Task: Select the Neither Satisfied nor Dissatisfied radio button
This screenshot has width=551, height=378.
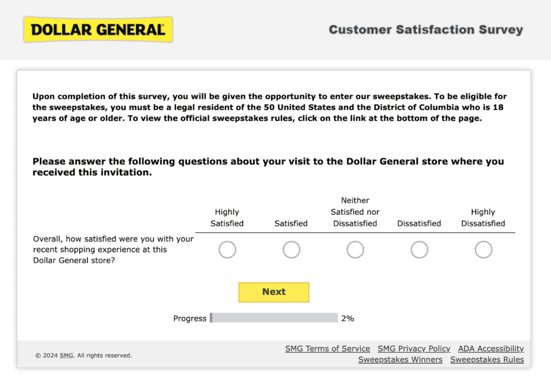Action: [x=355, y=250]
